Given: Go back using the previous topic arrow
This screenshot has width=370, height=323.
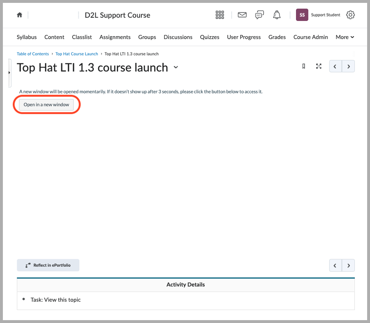Looking at the screenshot, I should (335, 66).
